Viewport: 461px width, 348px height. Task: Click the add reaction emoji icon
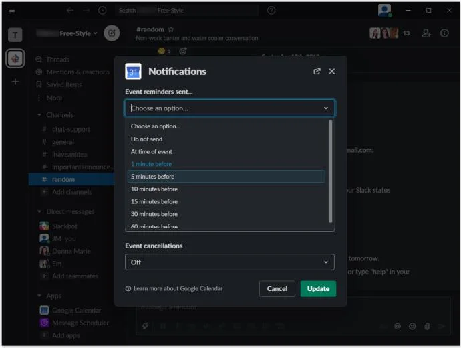pyautogui.click(x=183, y=51)
